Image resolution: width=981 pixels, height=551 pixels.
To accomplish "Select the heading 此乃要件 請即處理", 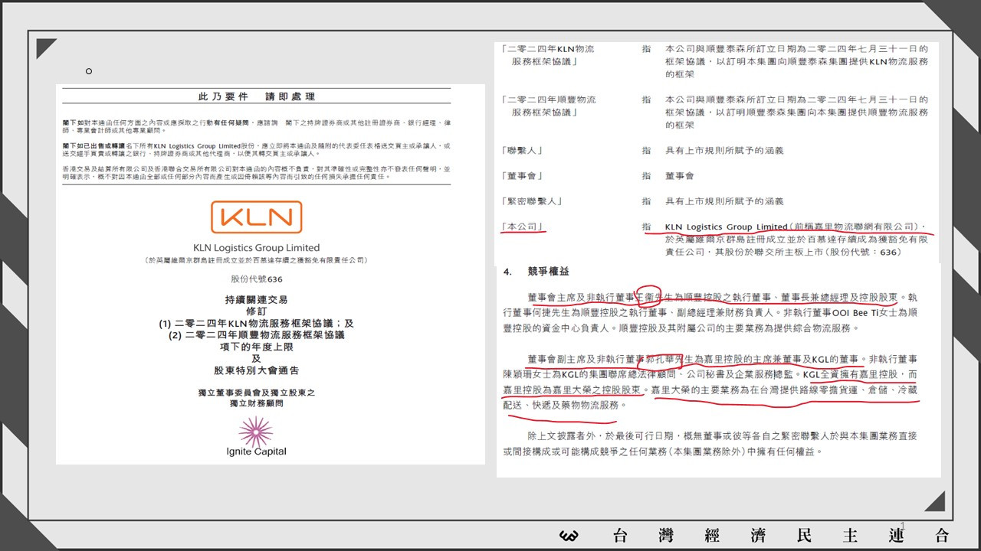I will [x=257, y=96].
